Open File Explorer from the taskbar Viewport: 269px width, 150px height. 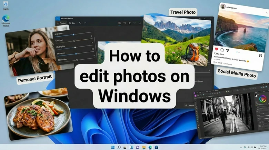click(x=144, y=147)
